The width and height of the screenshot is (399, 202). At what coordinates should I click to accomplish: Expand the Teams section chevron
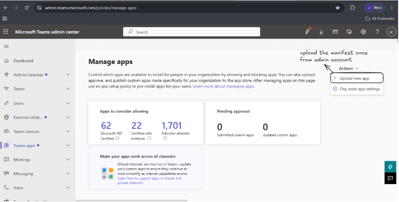click(x=68, y=89)
